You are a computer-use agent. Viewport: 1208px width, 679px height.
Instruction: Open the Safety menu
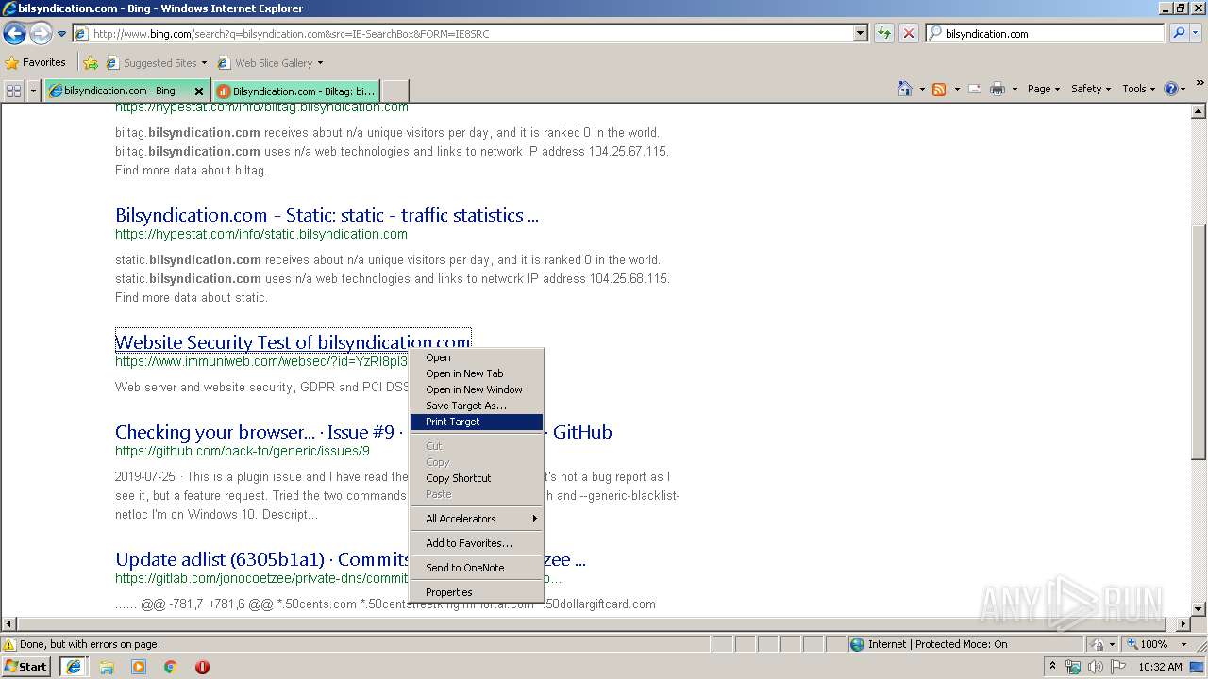[x=1091, y=89]
